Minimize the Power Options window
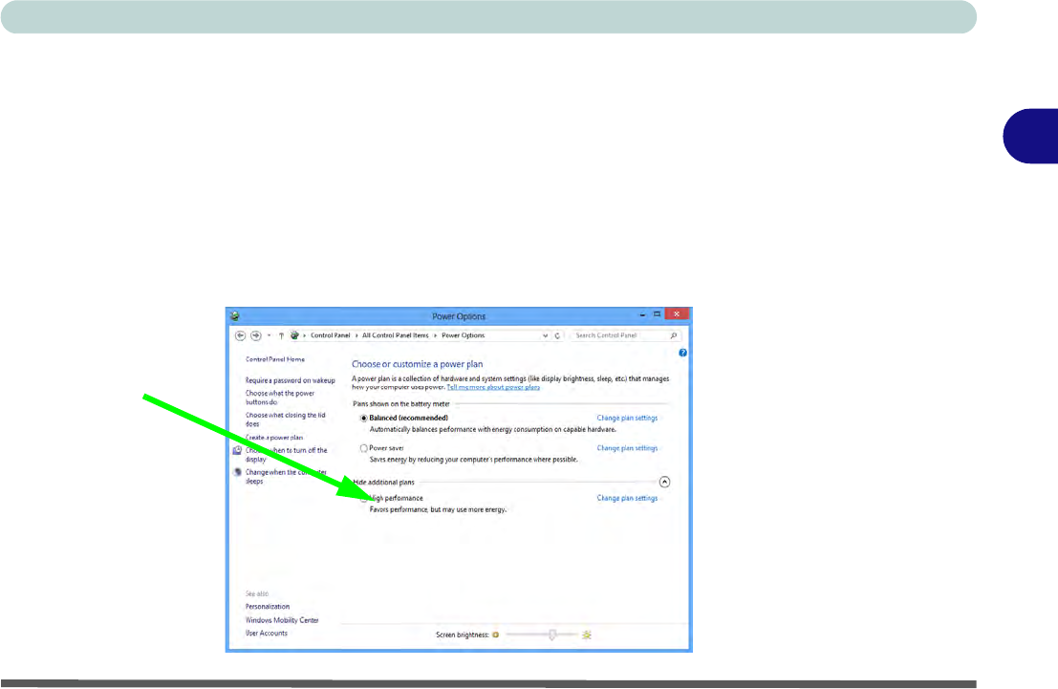Screen dimensions: 1058x689 point(642,314)
